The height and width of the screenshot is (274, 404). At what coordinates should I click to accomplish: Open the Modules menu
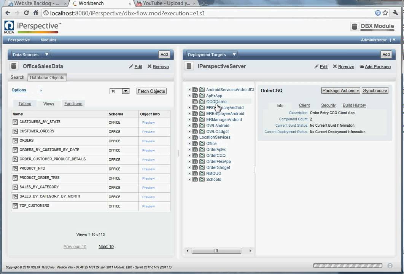48,40
